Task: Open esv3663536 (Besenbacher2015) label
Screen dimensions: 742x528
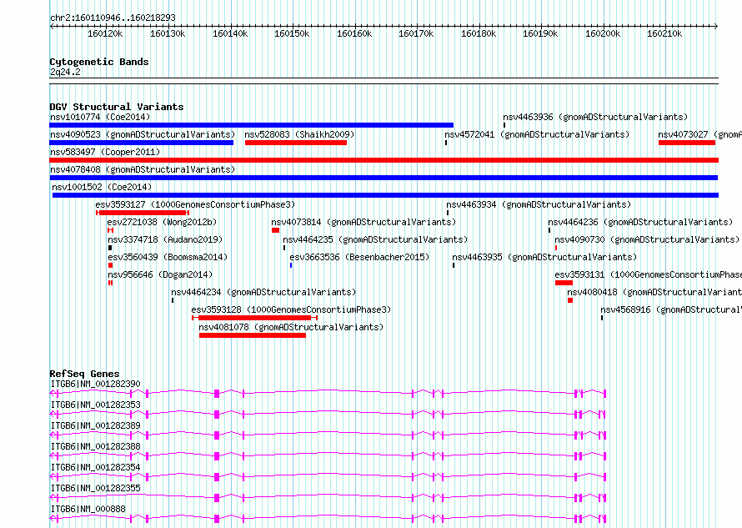Action: (359, 257)
